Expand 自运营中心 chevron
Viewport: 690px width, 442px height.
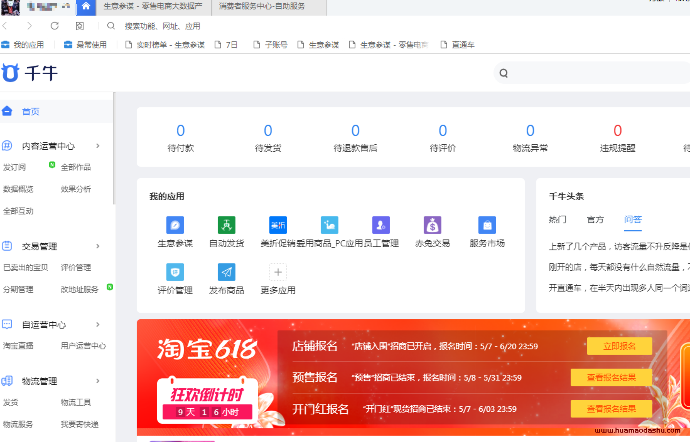tap(98, 324)
